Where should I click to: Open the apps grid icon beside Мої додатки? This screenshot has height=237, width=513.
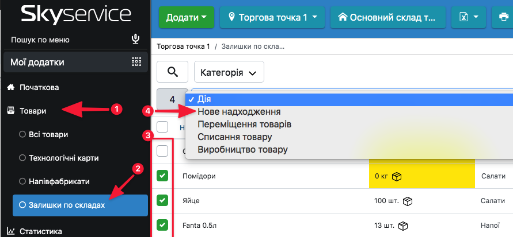click(x=136, y=62)
